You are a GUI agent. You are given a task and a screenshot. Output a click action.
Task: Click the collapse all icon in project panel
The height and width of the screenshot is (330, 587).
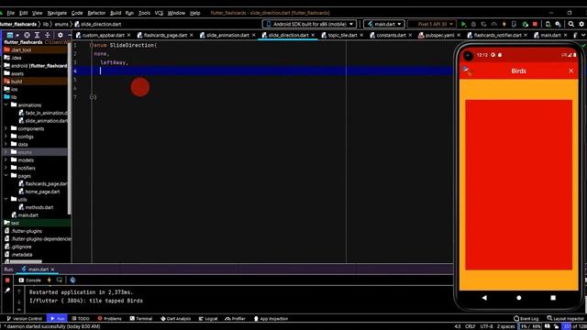tap(48, 35)
